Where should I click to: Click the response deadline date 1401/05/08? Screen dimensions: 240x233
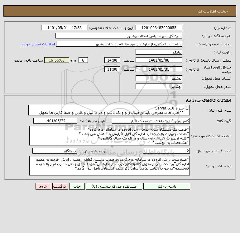[x=159, y=60]
